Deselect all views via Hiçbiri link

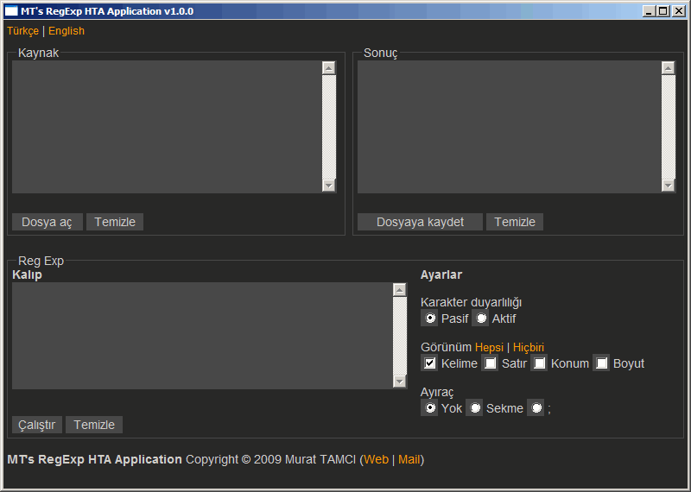click(x=529, y=347)
